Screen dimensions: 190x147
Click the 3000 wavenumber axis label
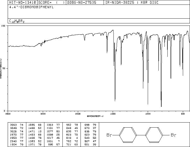(x=43, y=114)
